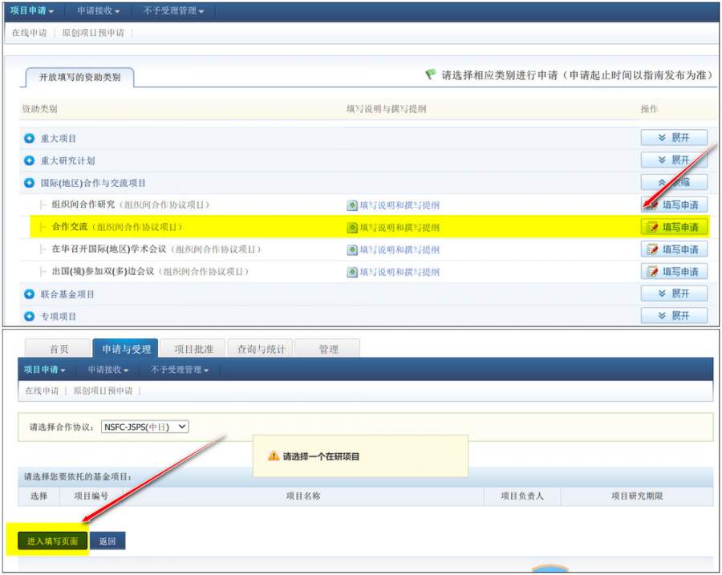Screen dimensions: 722x575
Task: Expand 联合基金项目 circle plus icon
Action: click(29, 294)
